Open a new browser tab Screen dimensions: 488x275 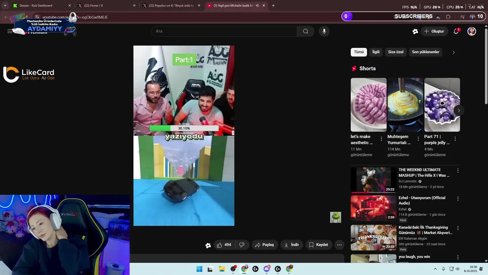coord(273,6)
